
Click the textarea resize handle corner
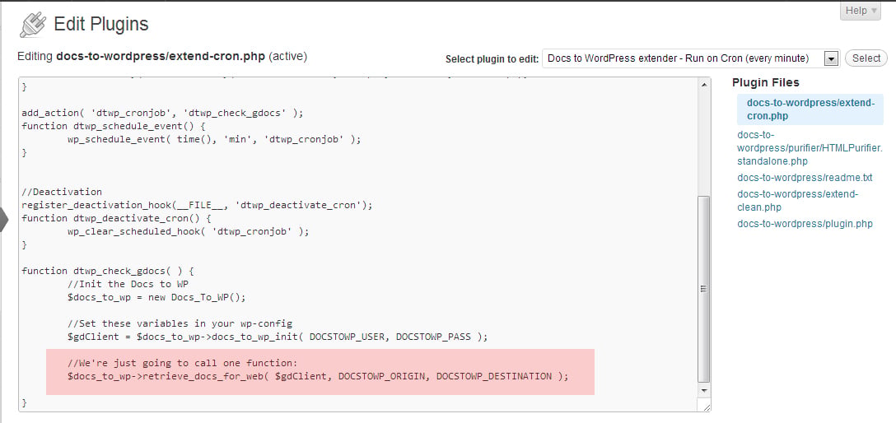pyautogui.click(x=707, y=407)
